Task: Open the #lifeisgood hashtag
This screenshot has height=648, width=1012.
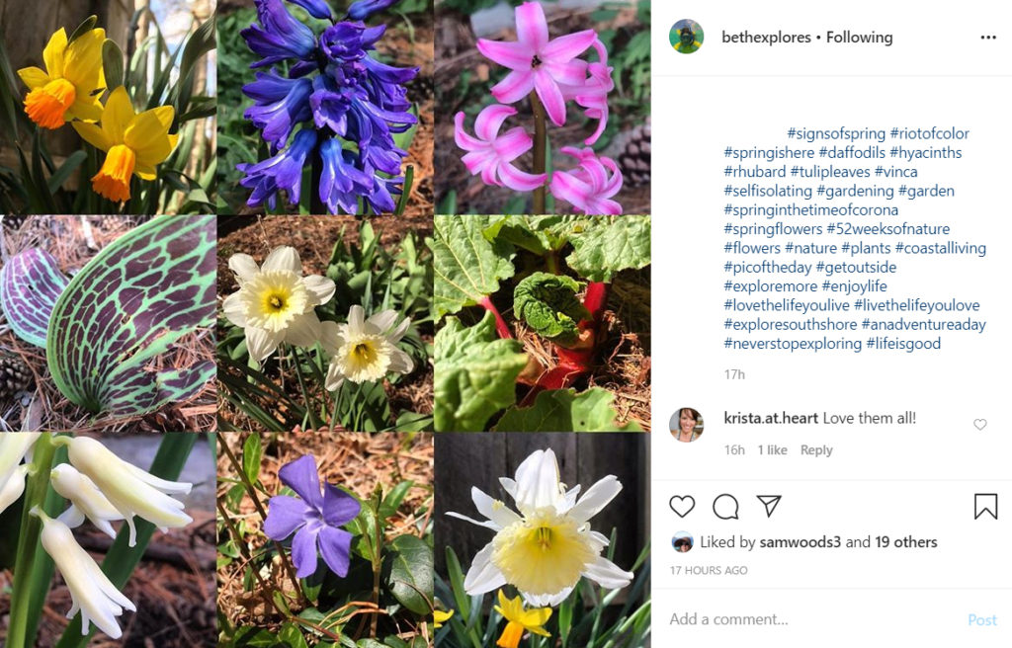Action: 903,344
